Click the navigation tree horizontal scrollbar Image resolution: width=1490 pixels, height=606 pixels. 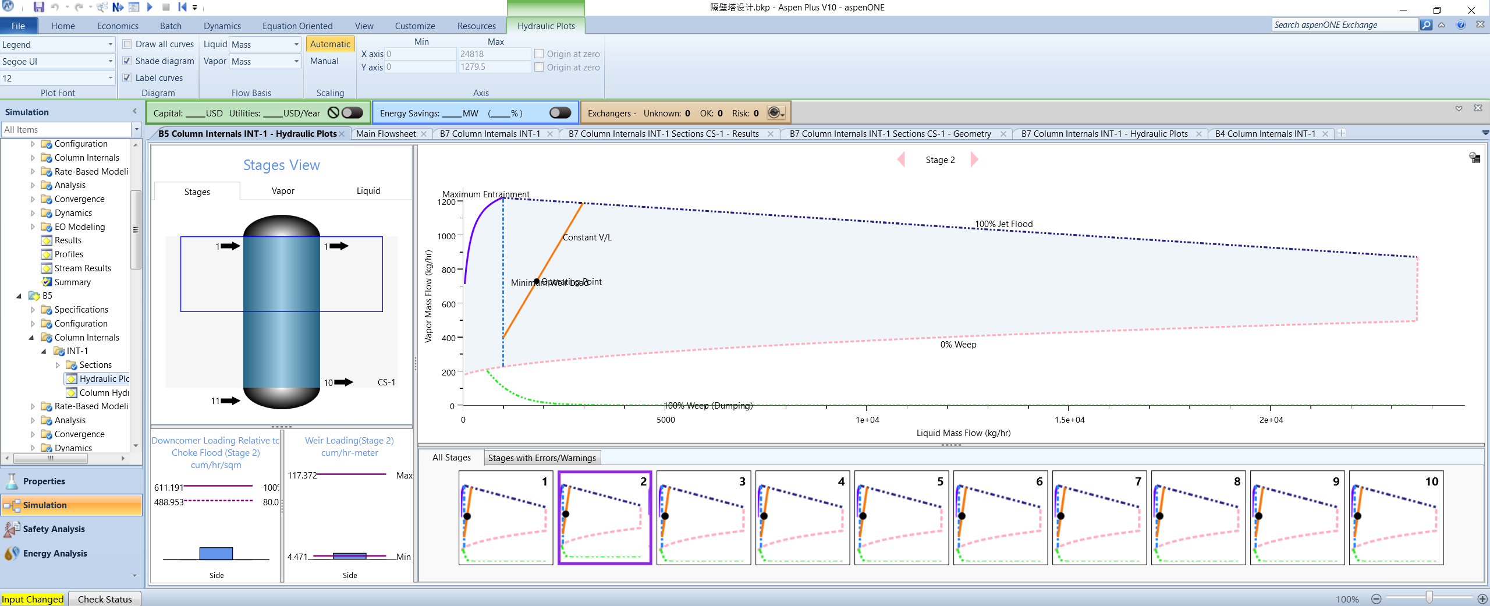click(51, 459)
